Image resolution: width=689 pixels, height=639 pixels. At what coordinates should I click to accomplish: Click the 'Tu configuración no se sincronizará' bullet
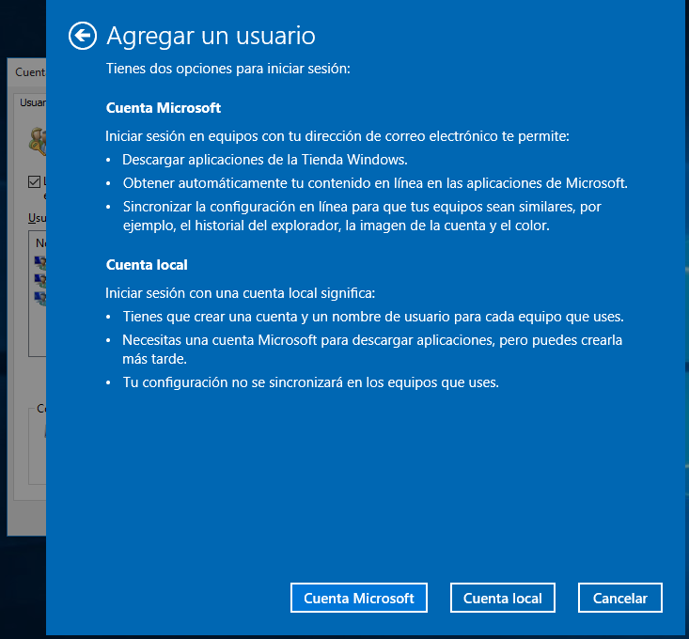pyautogui.click(x=309, y=382)
